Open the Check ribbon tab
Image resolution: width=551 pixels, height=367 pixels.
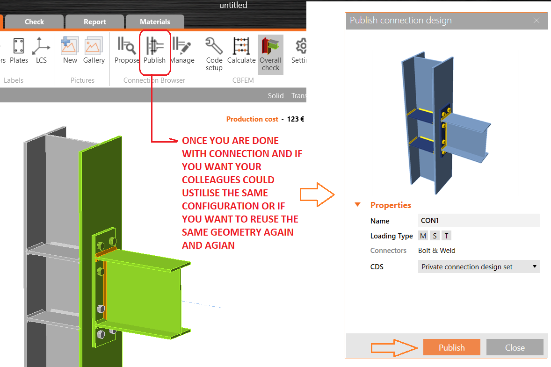pyautogui.click(x=34, y=22)
